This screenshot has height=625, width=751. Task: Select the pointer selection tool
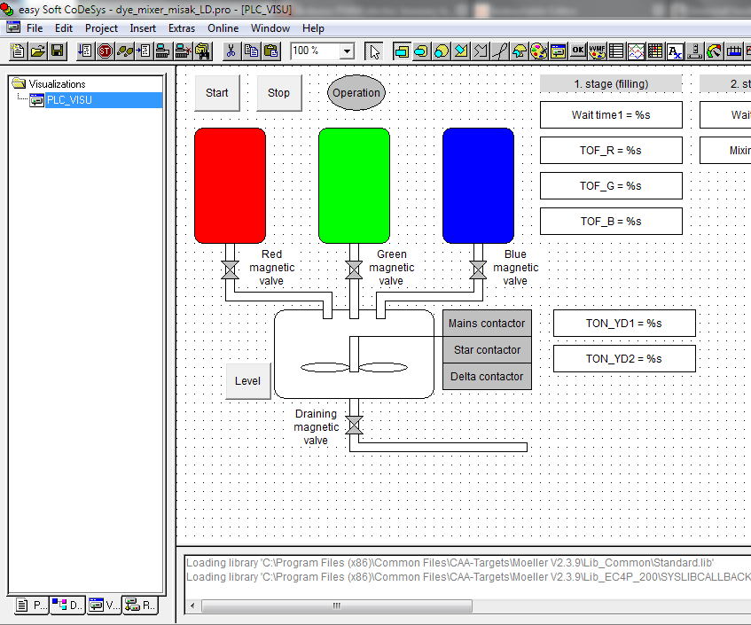[x=376, y=51]
